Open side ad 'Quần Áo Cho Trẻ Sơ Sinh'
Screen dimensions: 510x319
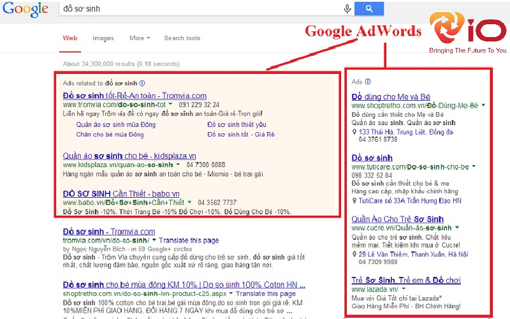(x=397, y=219)
